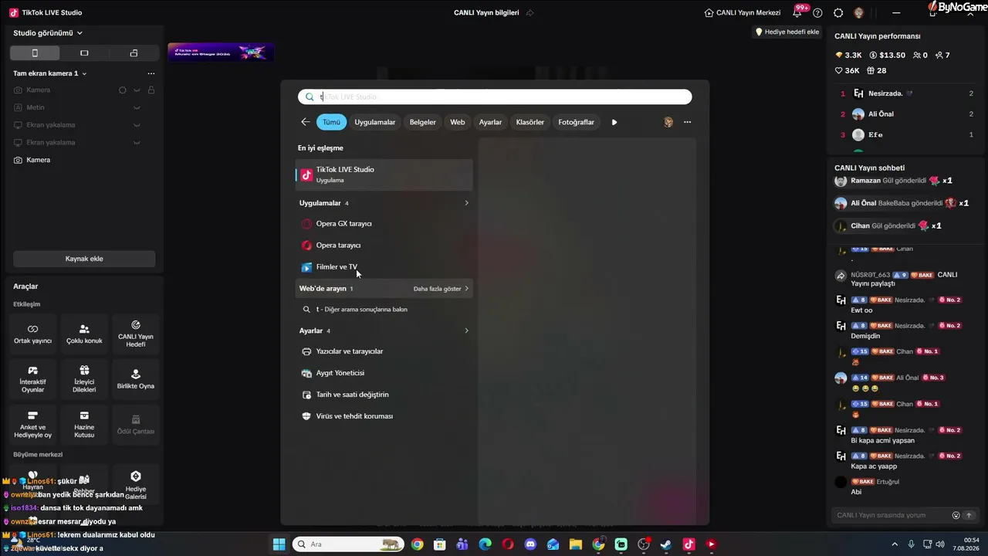
Task: Open the TikTok LIVE Studio best match result
Action: tap(384, 175)
